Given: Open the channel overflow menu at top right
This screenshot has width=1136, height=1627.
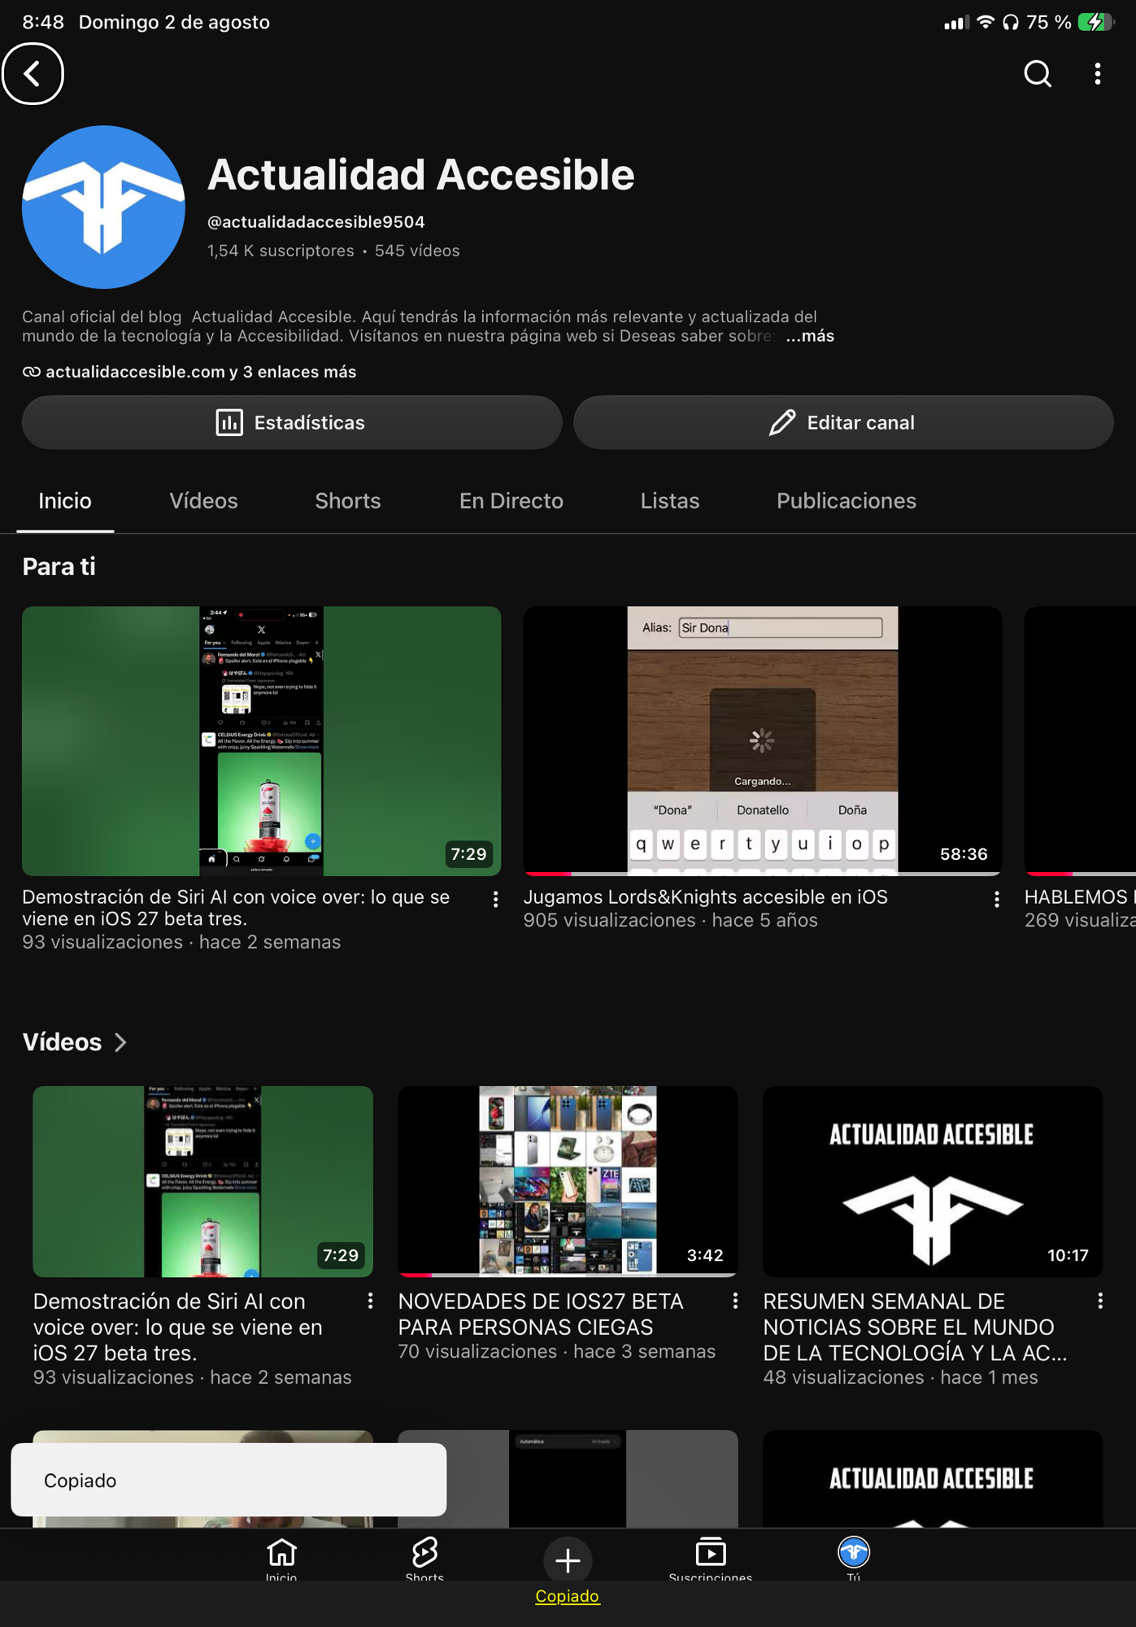Looking at the screenshot, I should pyautogui.click(x=1098, y=74).
